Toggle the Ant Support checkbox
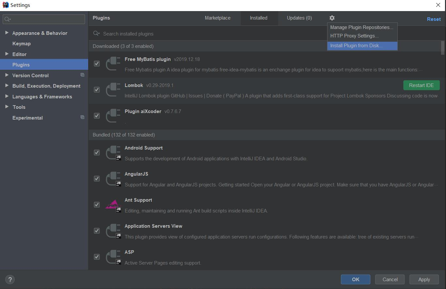The height and width of the screenshot is (289, 446). [97, 205]
